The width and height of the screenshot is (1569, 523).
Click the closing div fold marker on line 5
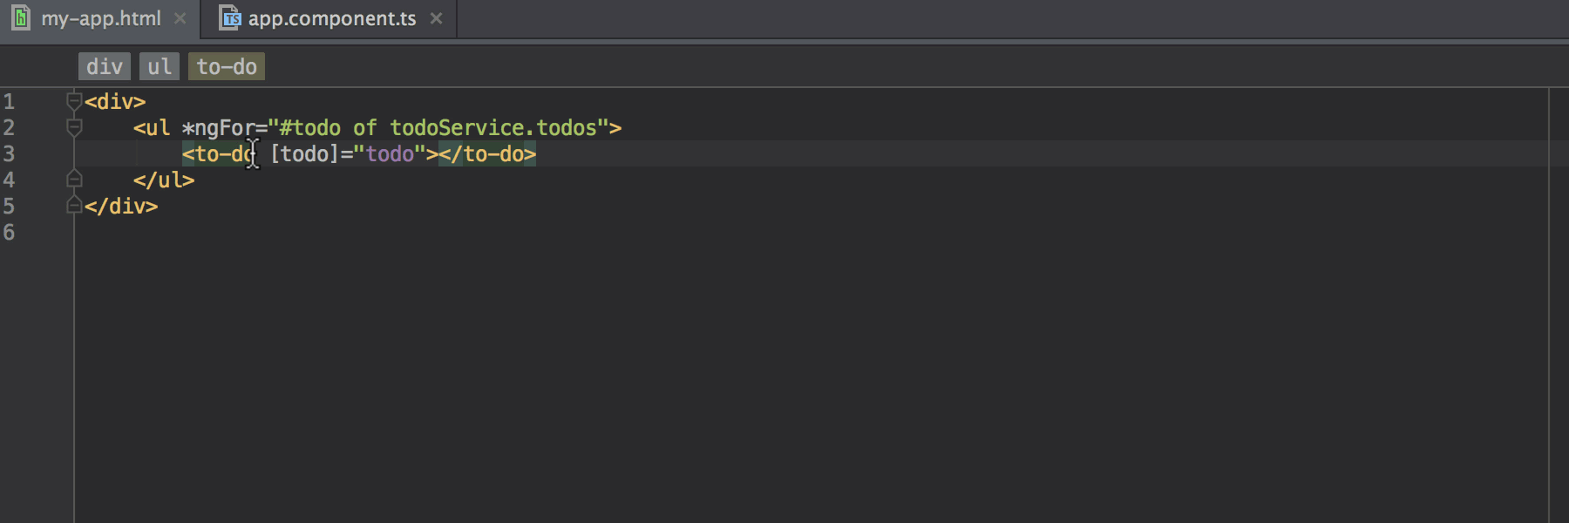pyautogui.click(x=74, y=206)
